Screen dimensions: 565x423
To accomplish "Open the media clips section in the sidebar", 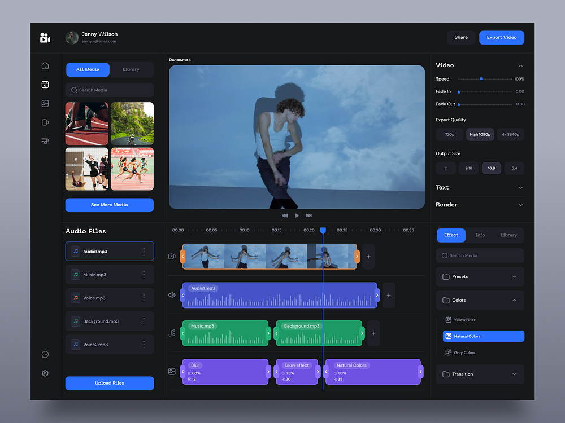I will tap(45, 85).
